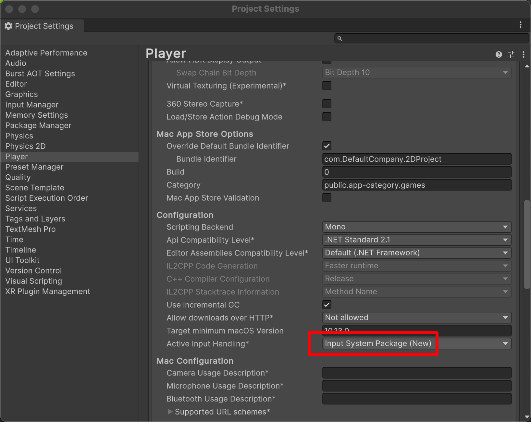531x422 pixels.
Task: Open the Project Settings window options menu
Action: click(x=521, y=25)
